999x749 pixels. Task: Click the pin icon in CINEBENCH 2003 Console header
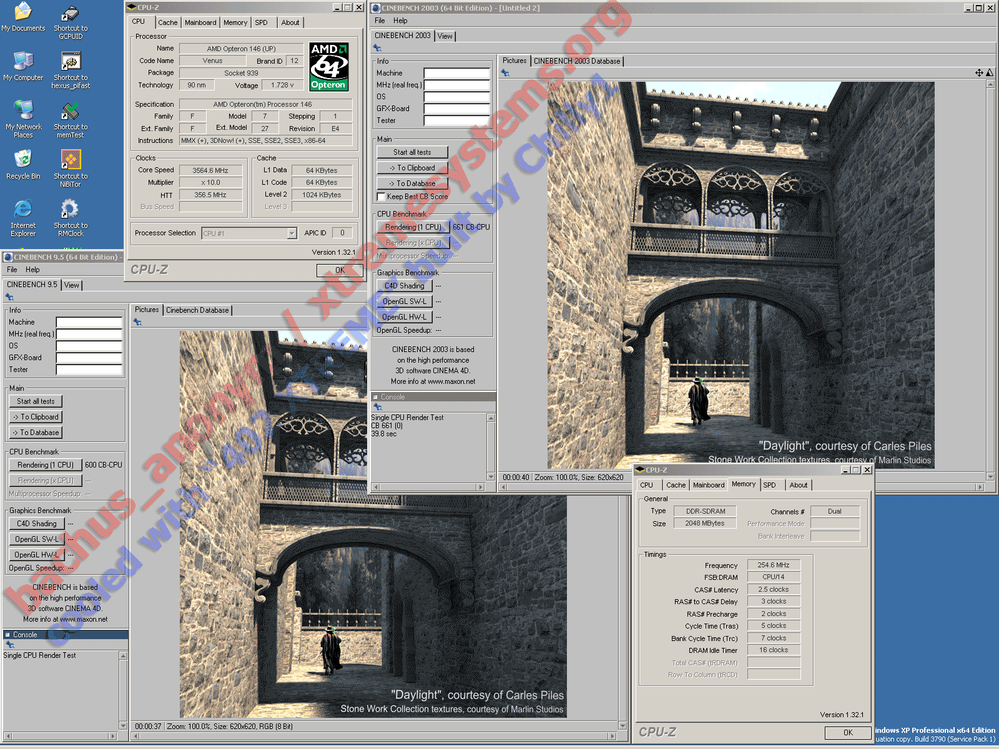(377, 407)
